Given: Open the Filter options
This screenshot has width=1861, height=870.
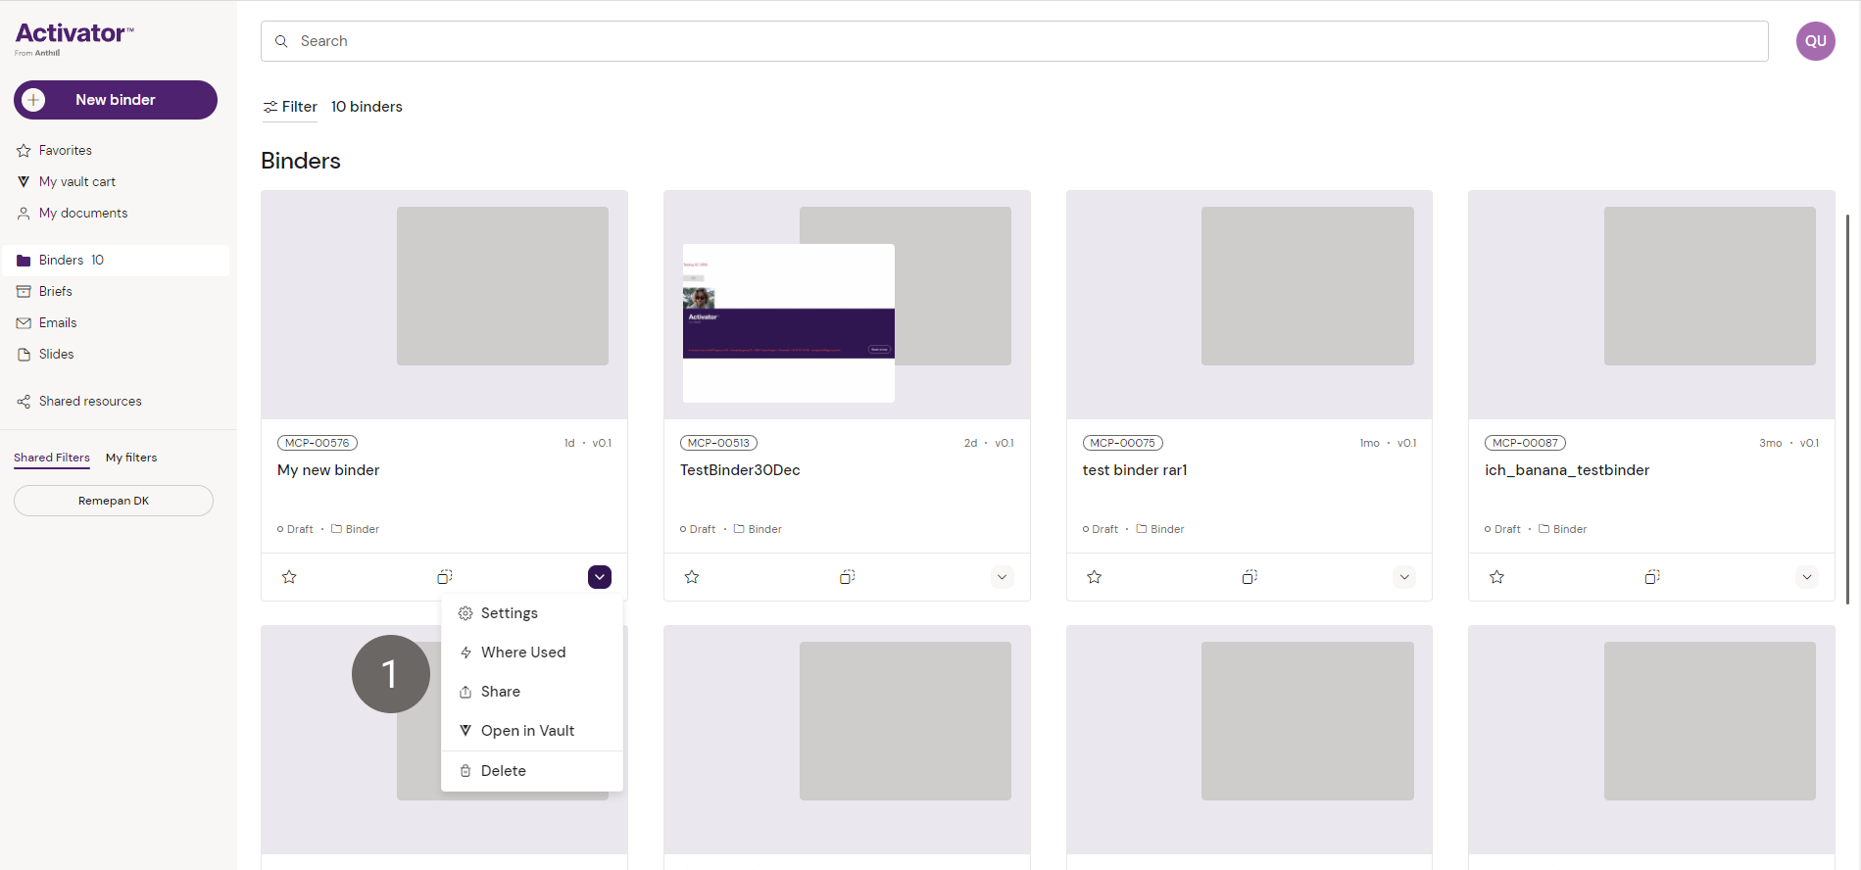Looking at the screenshot, I should pos(290,107).
